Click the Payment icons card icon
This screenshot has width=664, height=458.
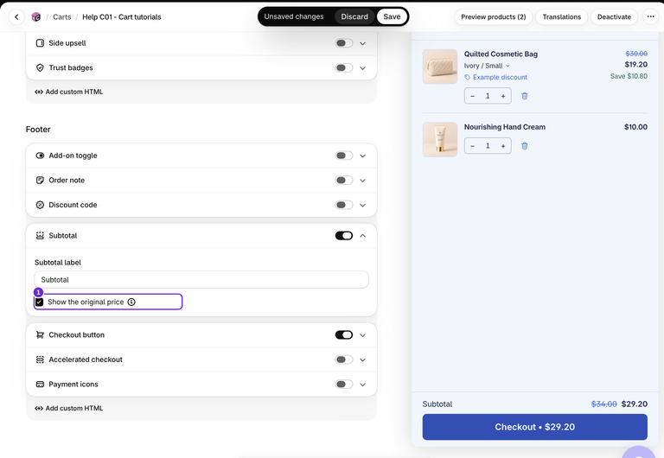pos(40,385)
